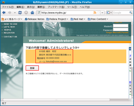The image size is (134, 106).
Task: Click the CONTACT US link
Action: (x=10, y=37)
